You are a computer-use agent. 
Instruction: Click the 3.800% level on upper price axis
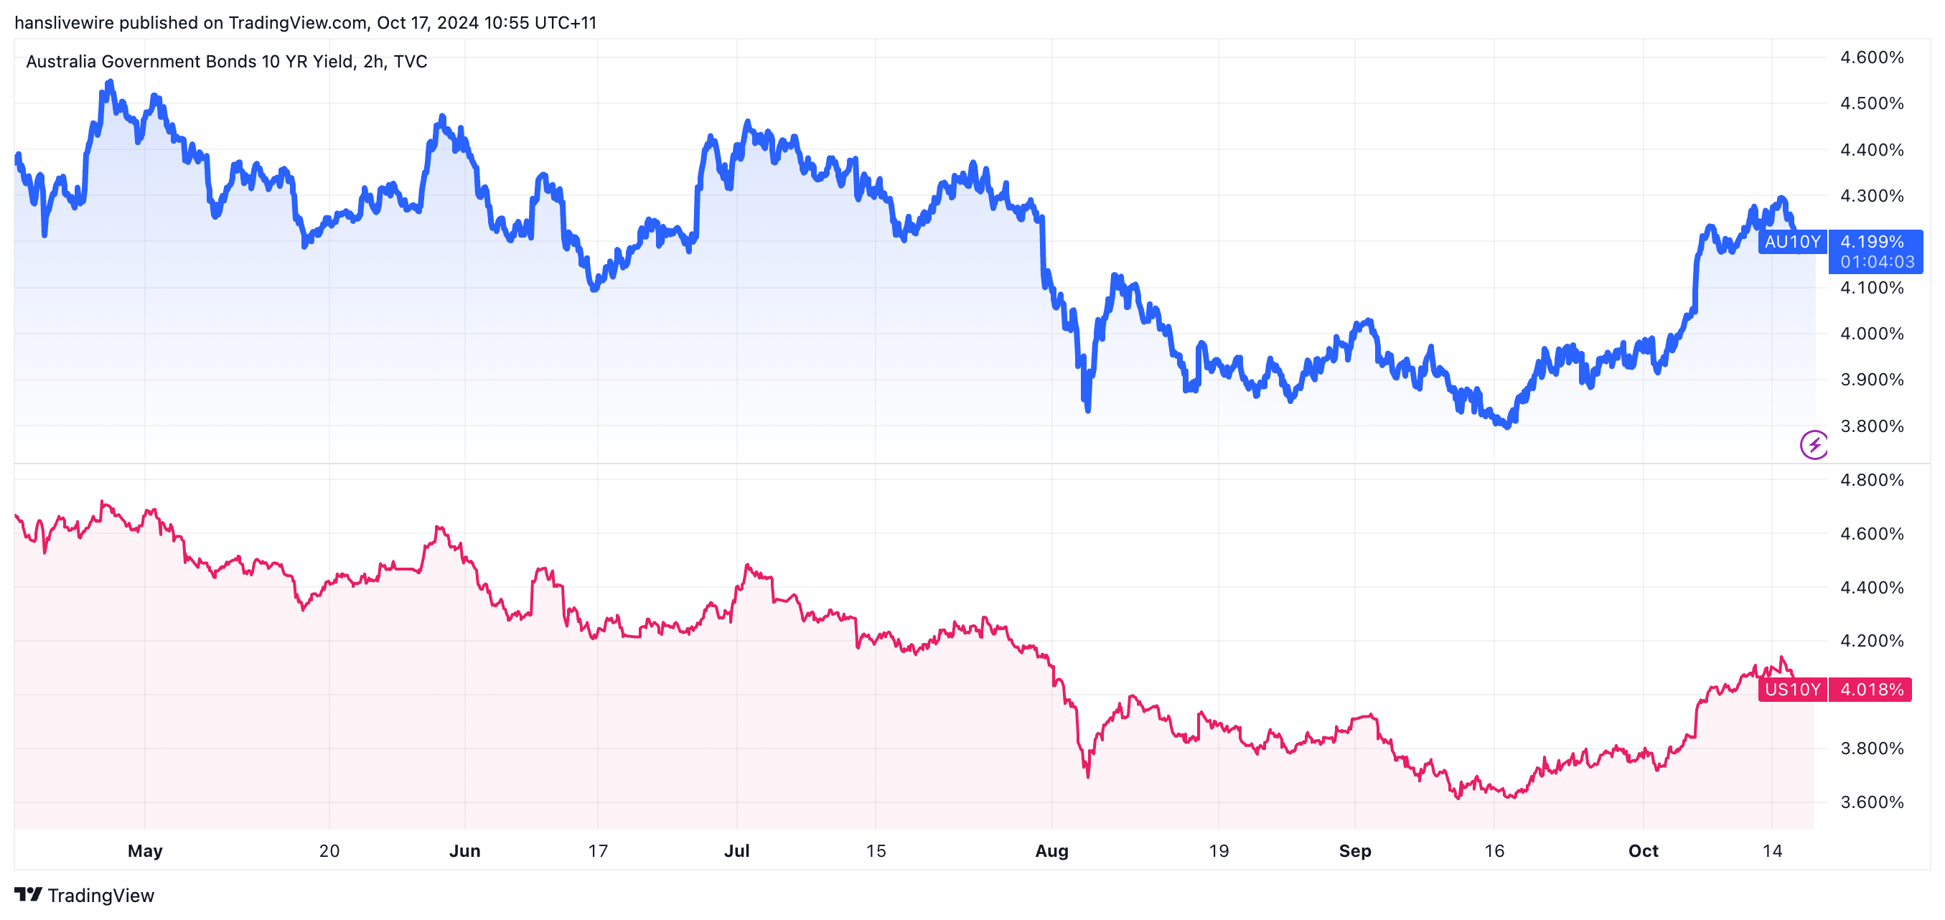(1872, 426)
